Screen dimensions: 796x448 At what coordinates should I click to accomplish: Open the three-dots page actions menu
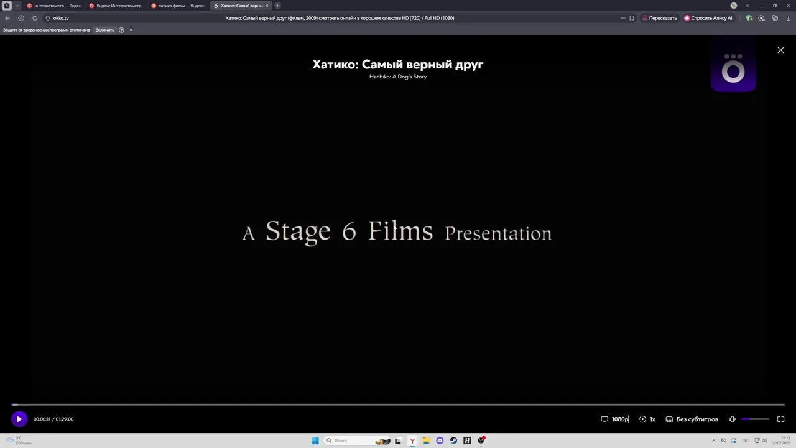[x=623, y=18]
